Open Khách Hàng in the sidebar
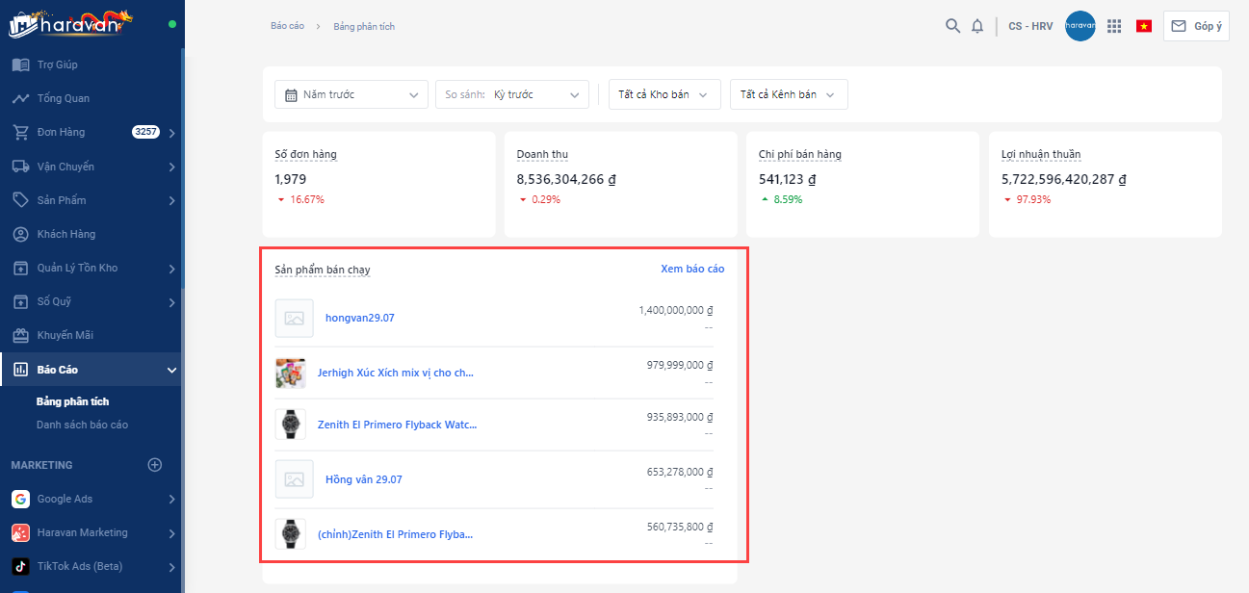 [65, 234]
